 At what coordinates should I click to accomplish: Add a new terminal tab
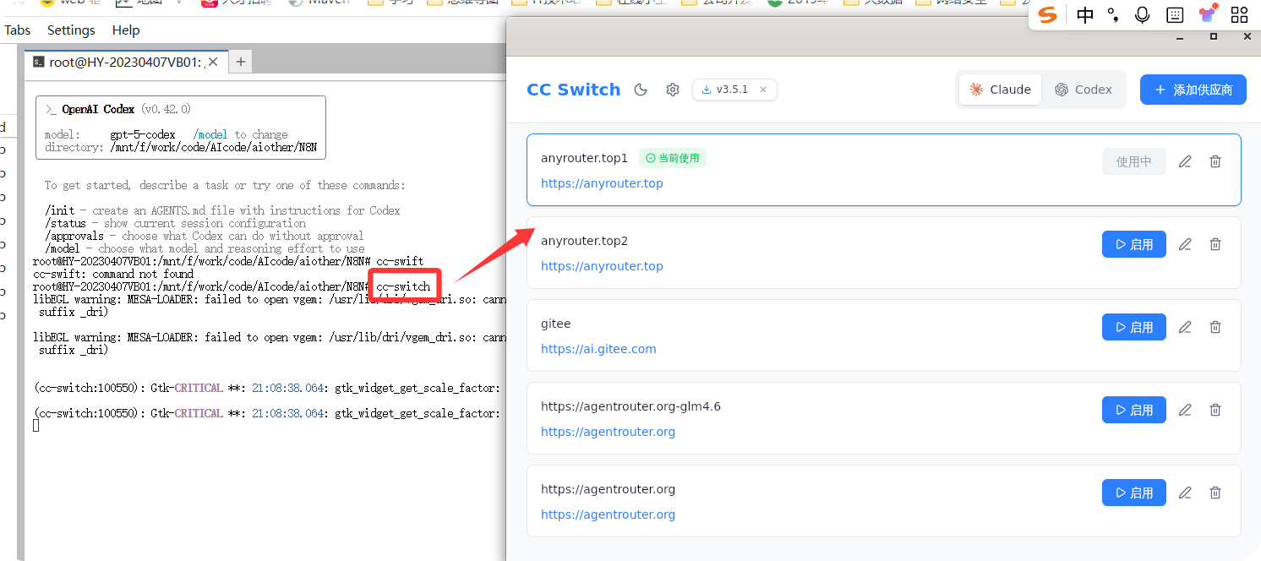coord(240,62)
